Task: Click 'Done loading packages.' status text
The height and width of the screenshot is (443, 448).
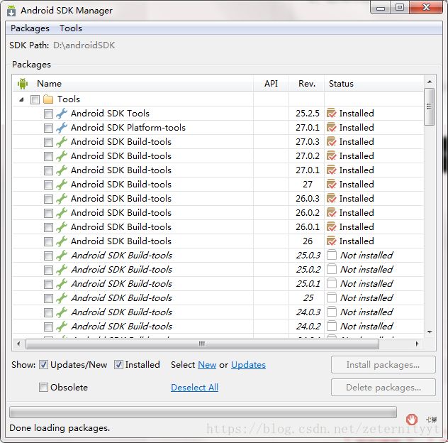Action: 60,428
